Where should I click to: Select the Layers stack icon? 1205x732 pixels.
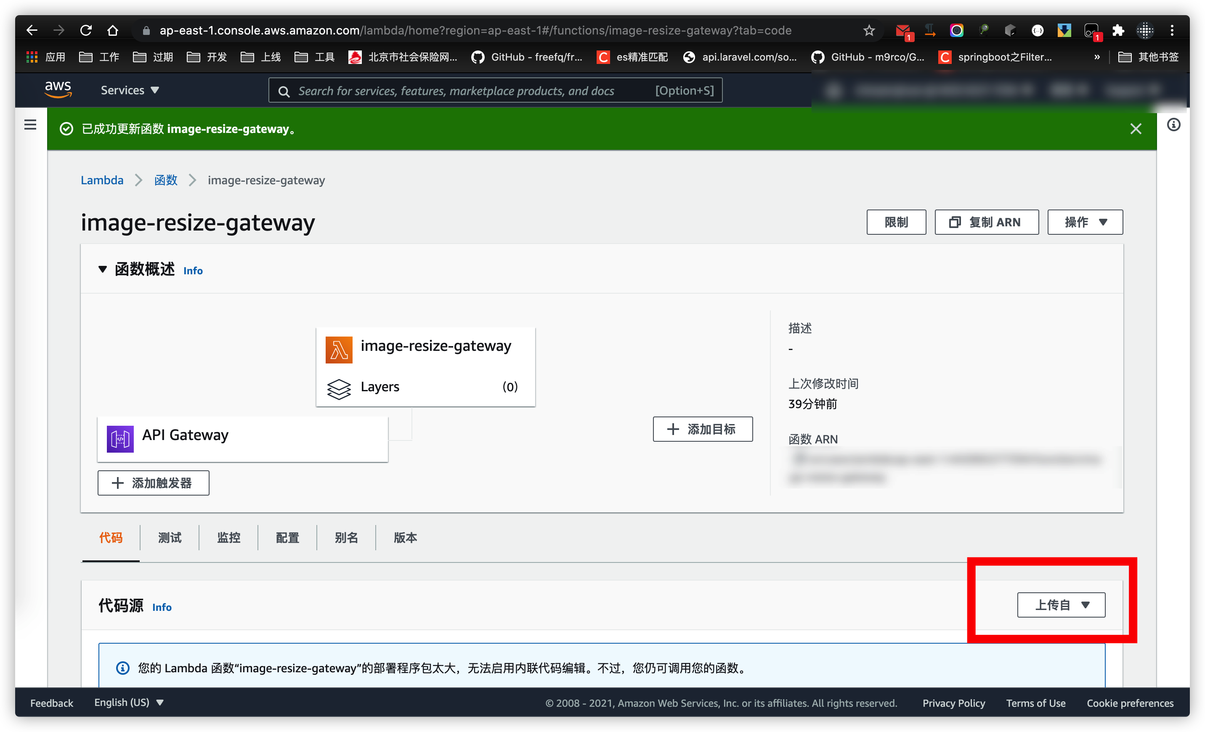(339, 389)
